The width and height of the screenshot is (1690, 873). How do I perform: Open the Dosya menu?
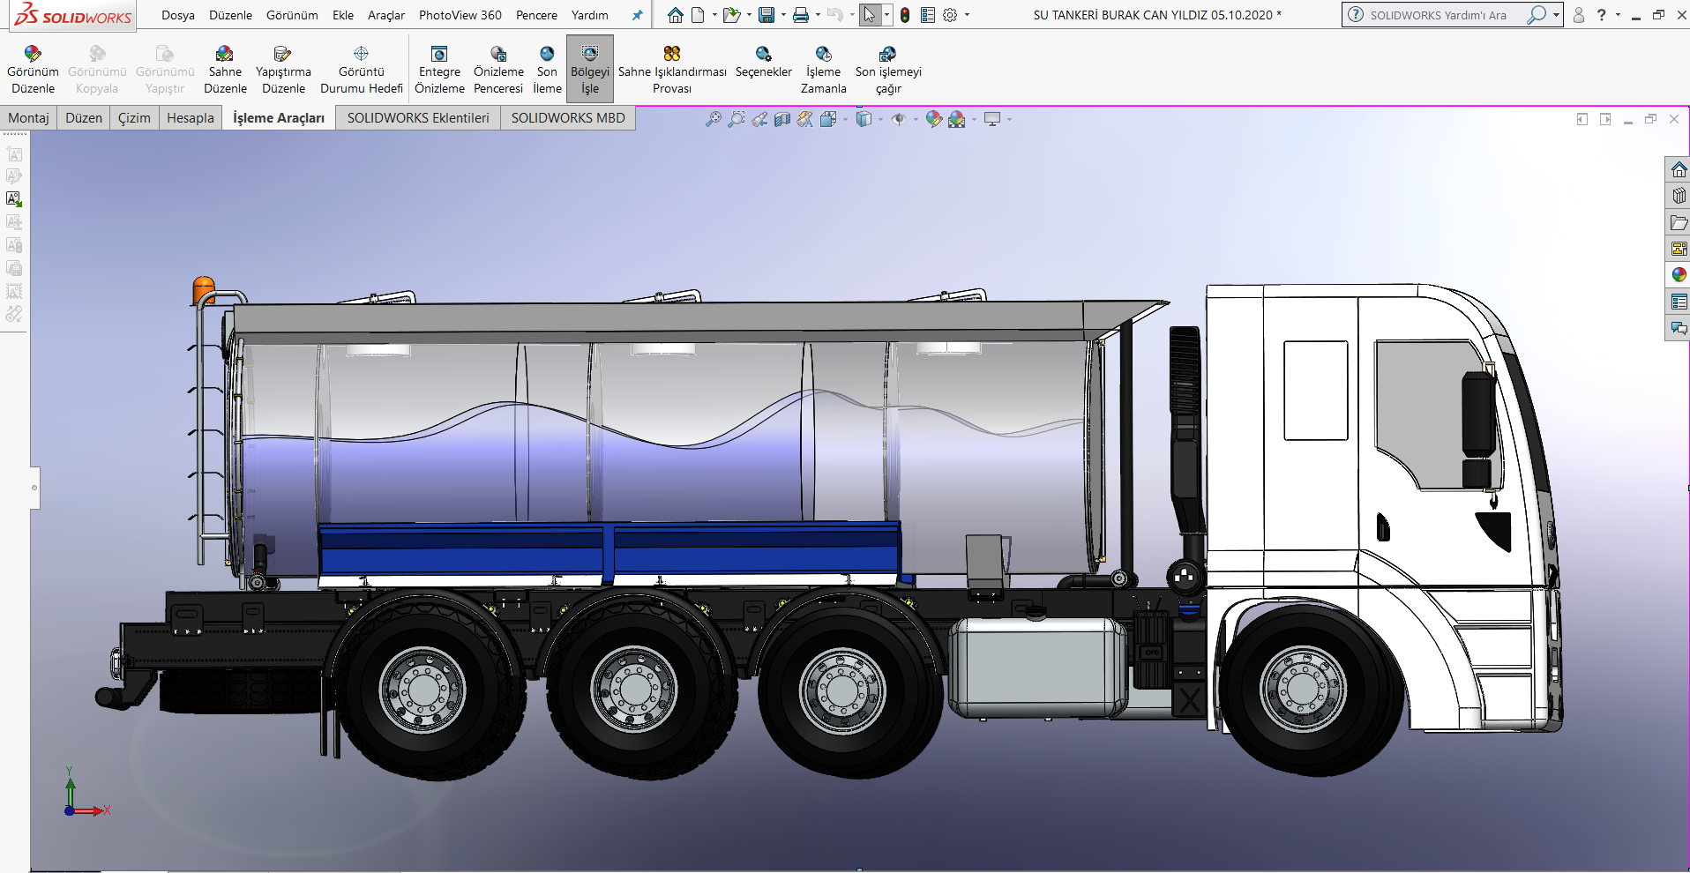(178, 15)
